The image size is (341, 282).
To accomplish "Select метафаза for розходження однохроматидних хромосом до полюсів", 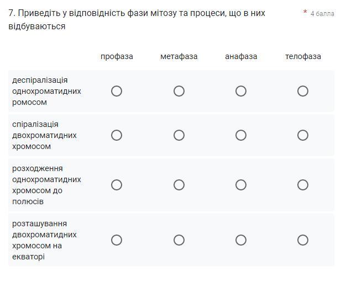I will [179, 185].
